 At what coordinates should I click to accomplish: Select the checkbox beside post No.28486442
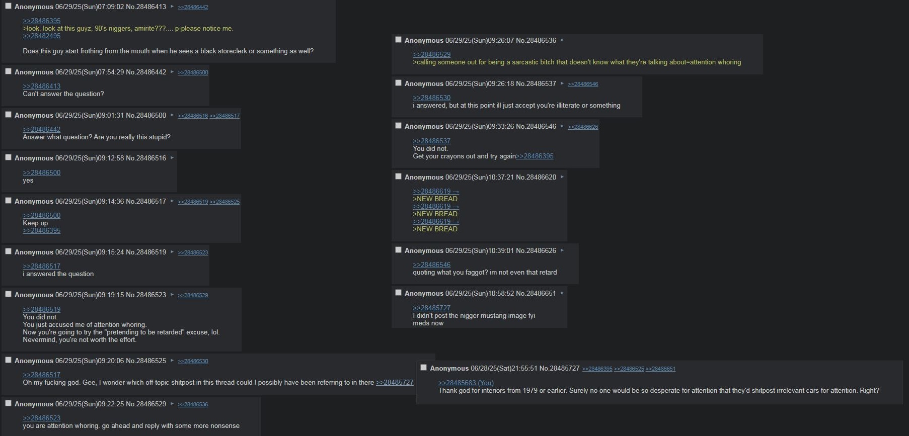(x=8, y=71)
